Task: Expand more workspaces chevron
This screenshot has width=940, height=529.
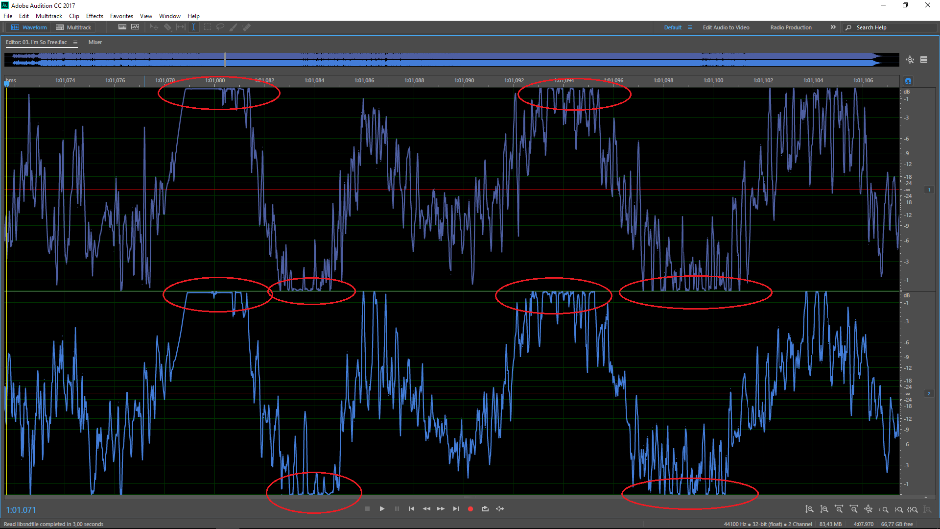Action: pos(833,27)
